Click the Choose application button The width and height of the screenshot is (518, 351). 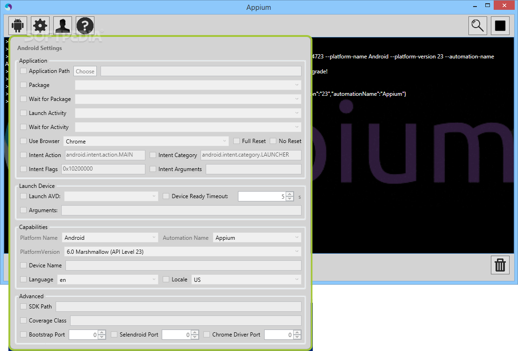click(85, 72)
